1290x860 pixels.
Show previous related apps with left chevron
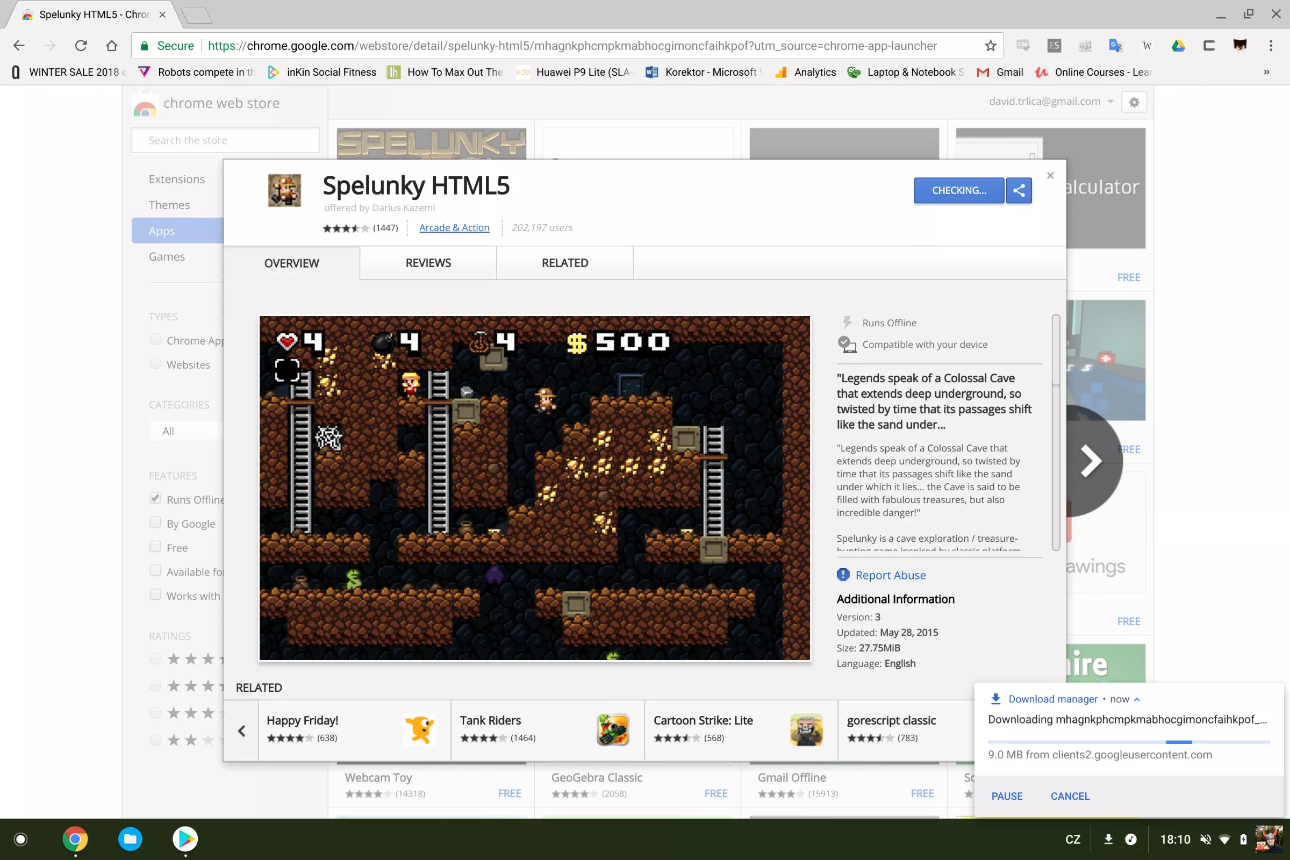pyautogui.click(x=241, y=730)
